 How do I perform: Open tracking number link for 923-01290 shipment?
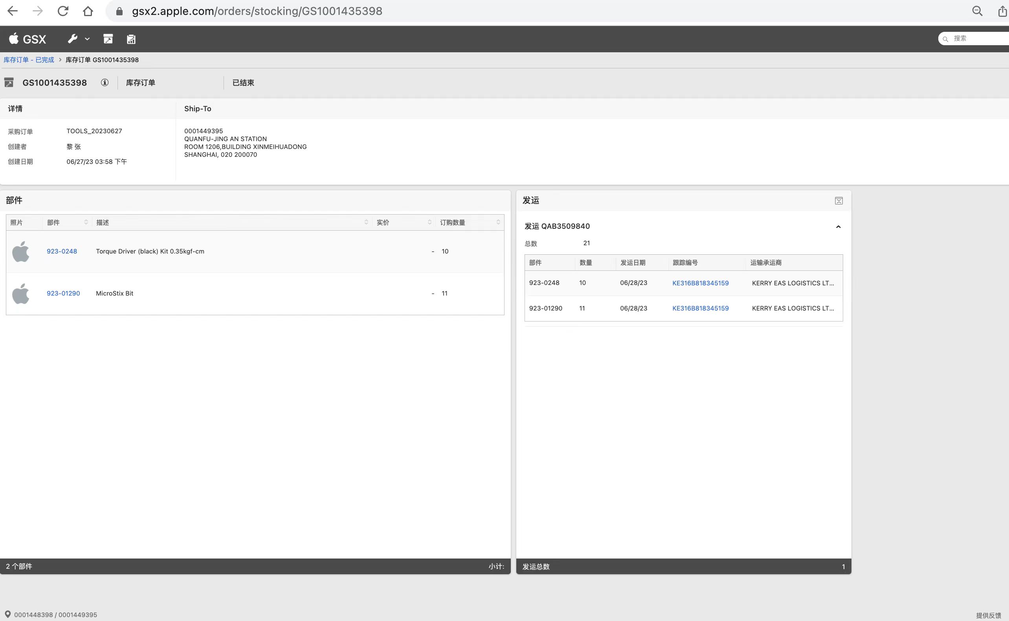tap(700, 308)
